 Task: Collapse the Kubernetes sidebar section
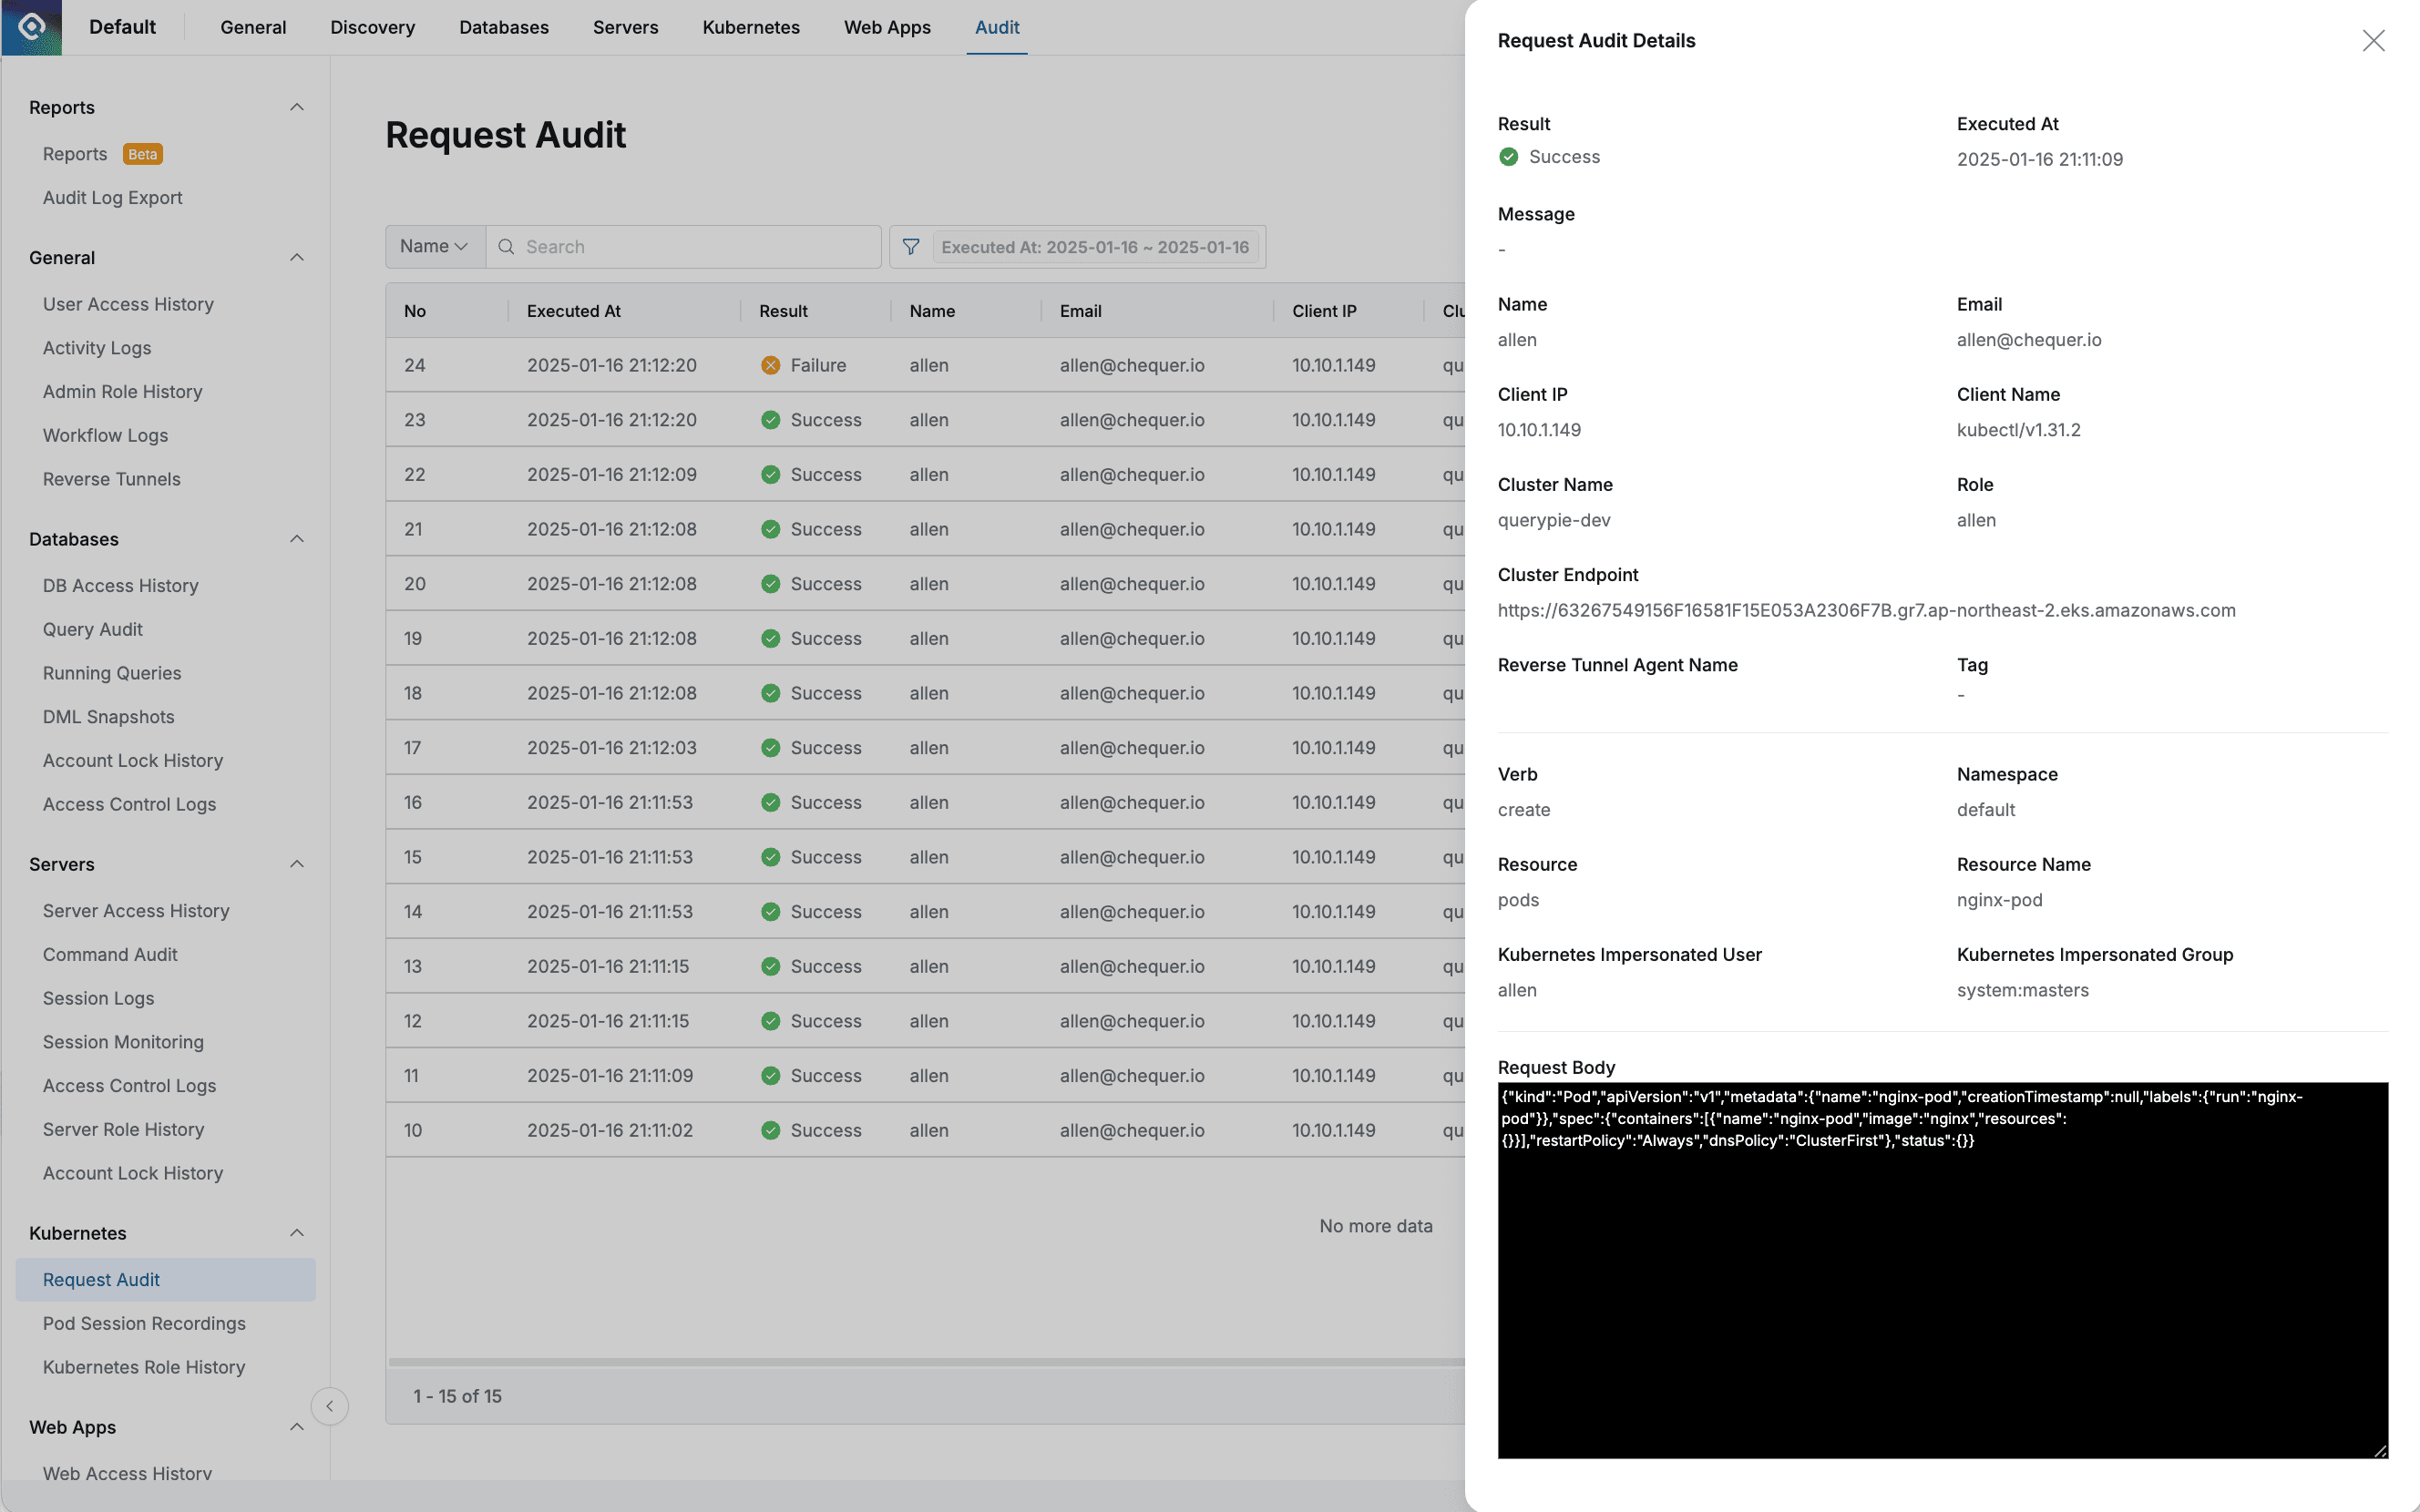pyautogui.click(x=297, y=1233)
